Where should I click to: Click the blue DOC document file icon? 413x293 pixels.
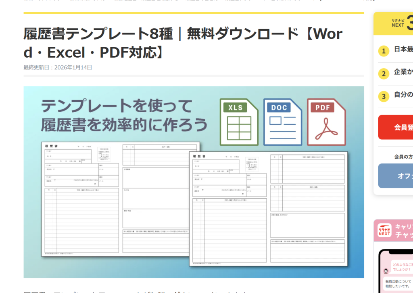[x=282, y=122]
